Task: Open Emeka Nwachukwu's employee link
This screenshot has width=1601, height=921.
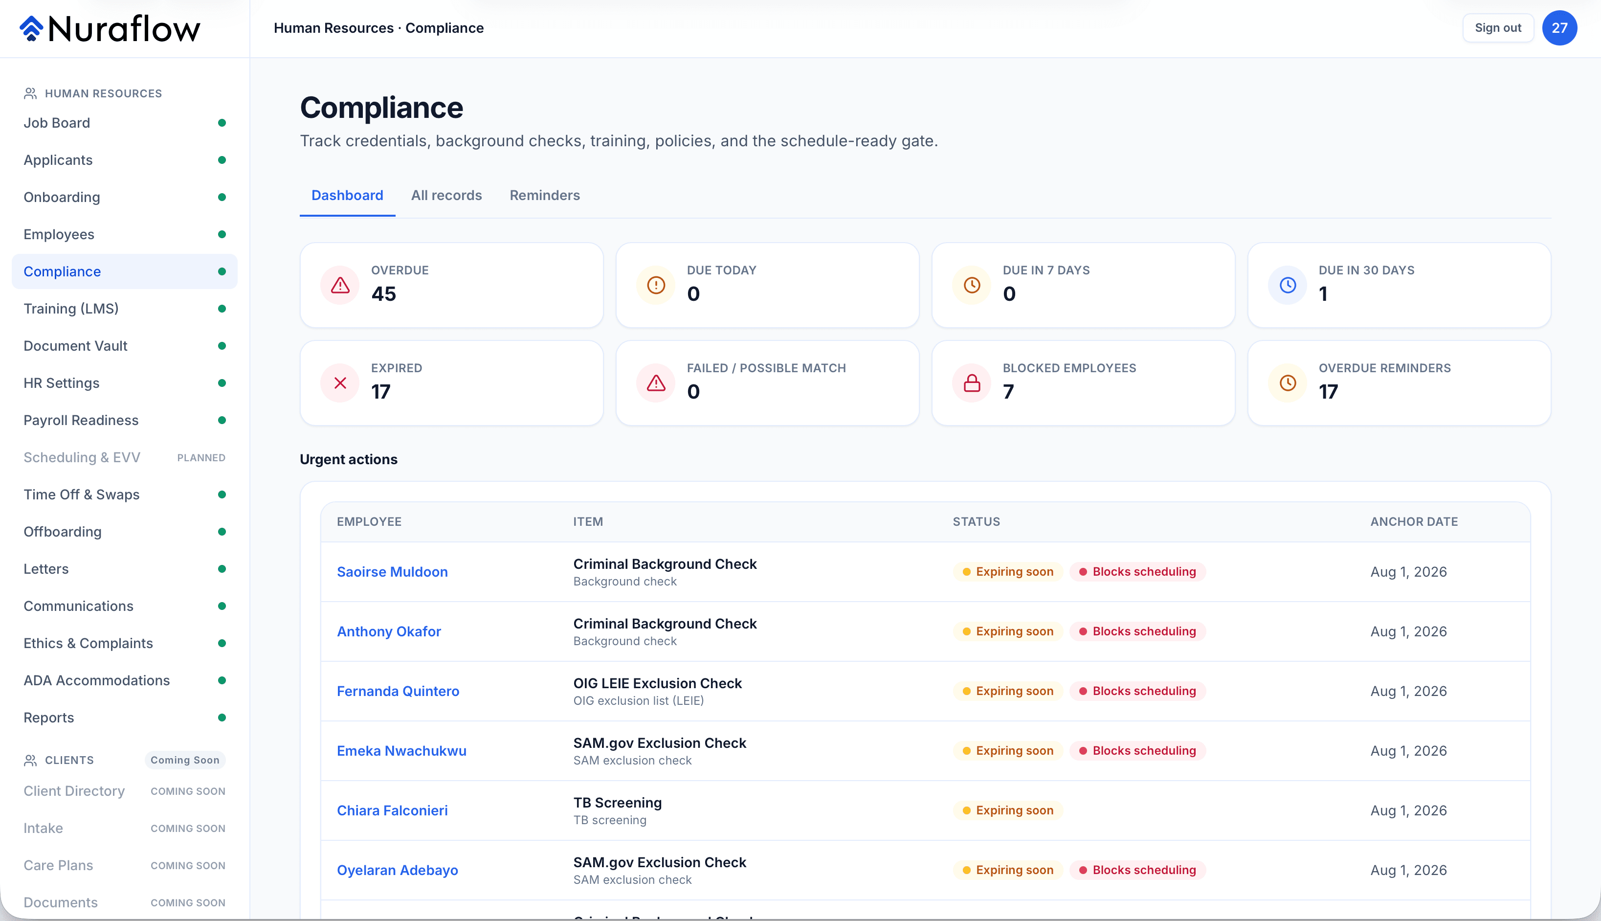Action: pos(401,751)
